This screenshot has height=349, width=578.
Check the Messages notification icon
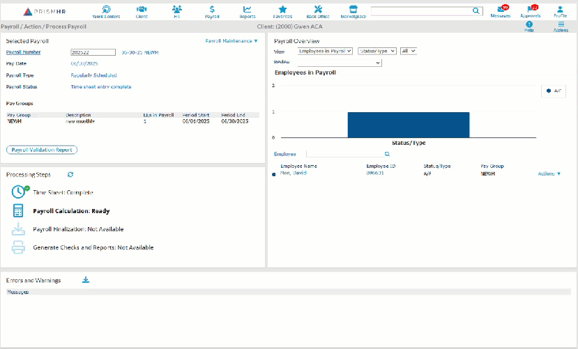(500, 10)
